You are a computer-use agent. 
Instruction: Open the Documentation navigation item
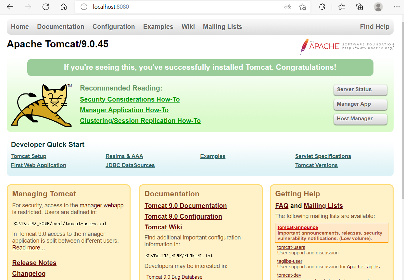point(61,27)
